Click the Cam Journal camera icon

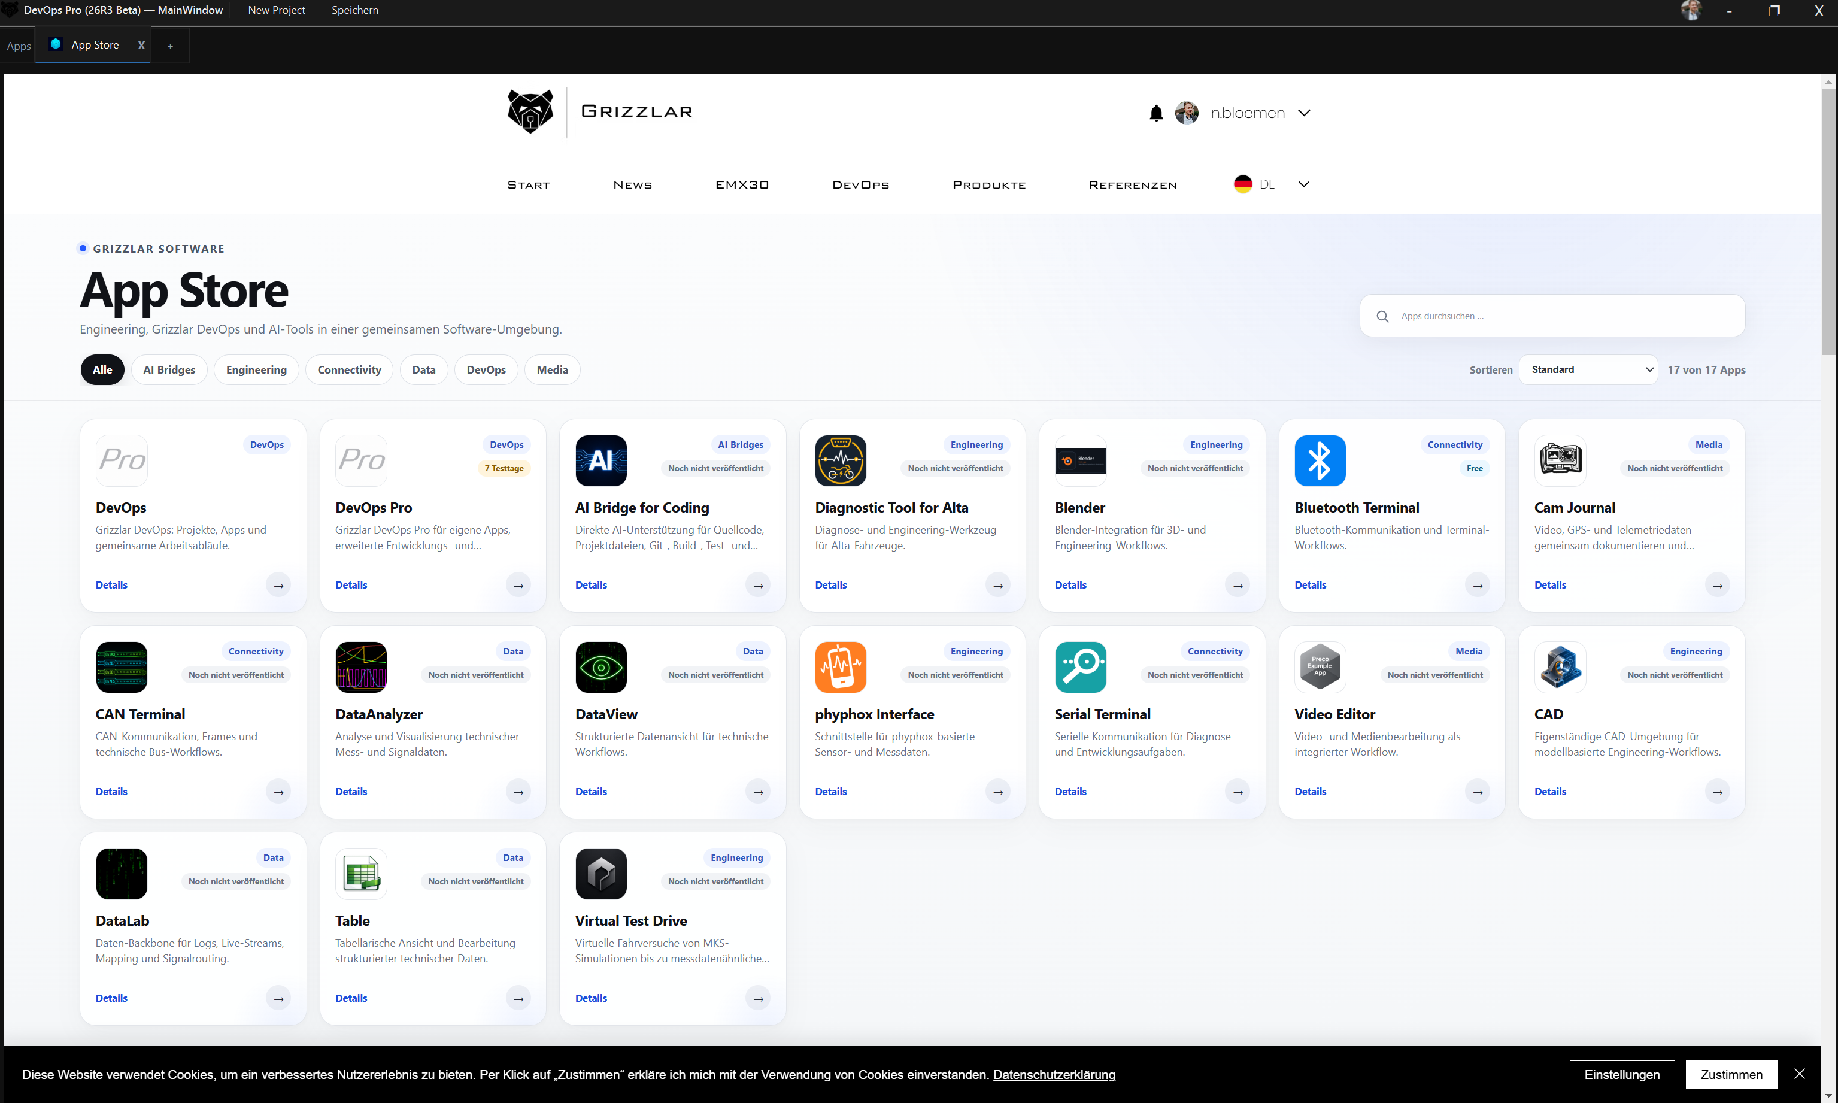pyautogui.click(x=1560, y=461)
